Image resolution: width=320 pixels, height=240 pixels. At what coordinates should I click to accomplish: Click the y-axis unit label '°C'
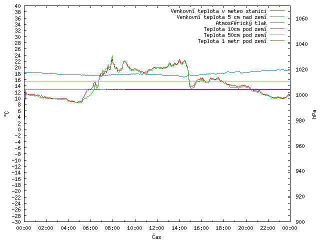click(6, 114)
